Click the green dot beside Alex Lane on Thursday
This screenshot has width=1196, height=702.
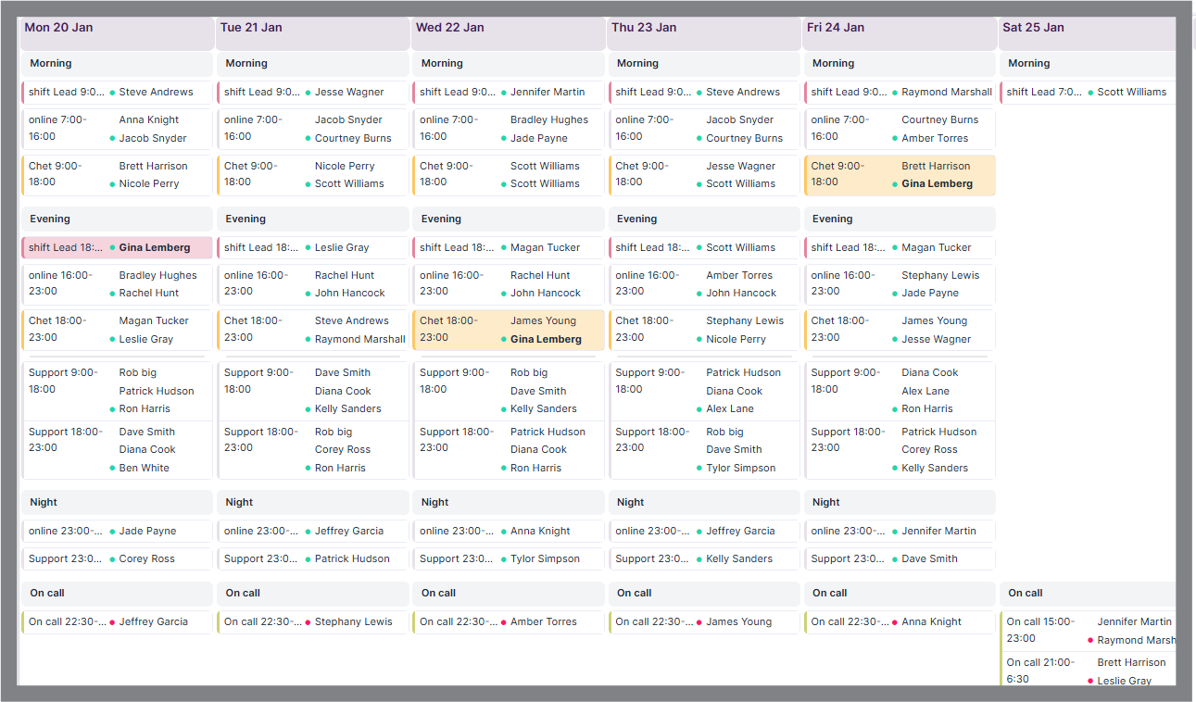699,409
